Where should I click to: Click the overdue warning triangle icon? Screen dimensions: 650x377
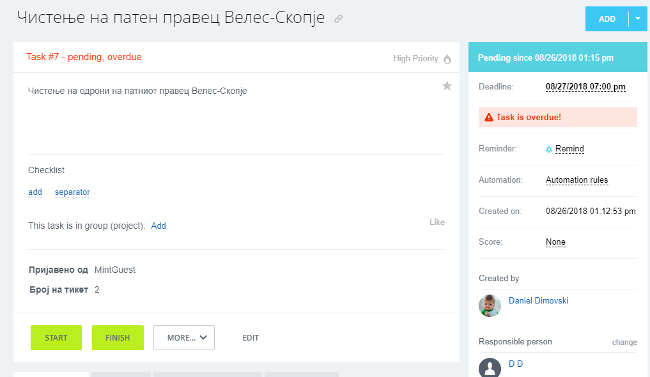tap(489, 118)
